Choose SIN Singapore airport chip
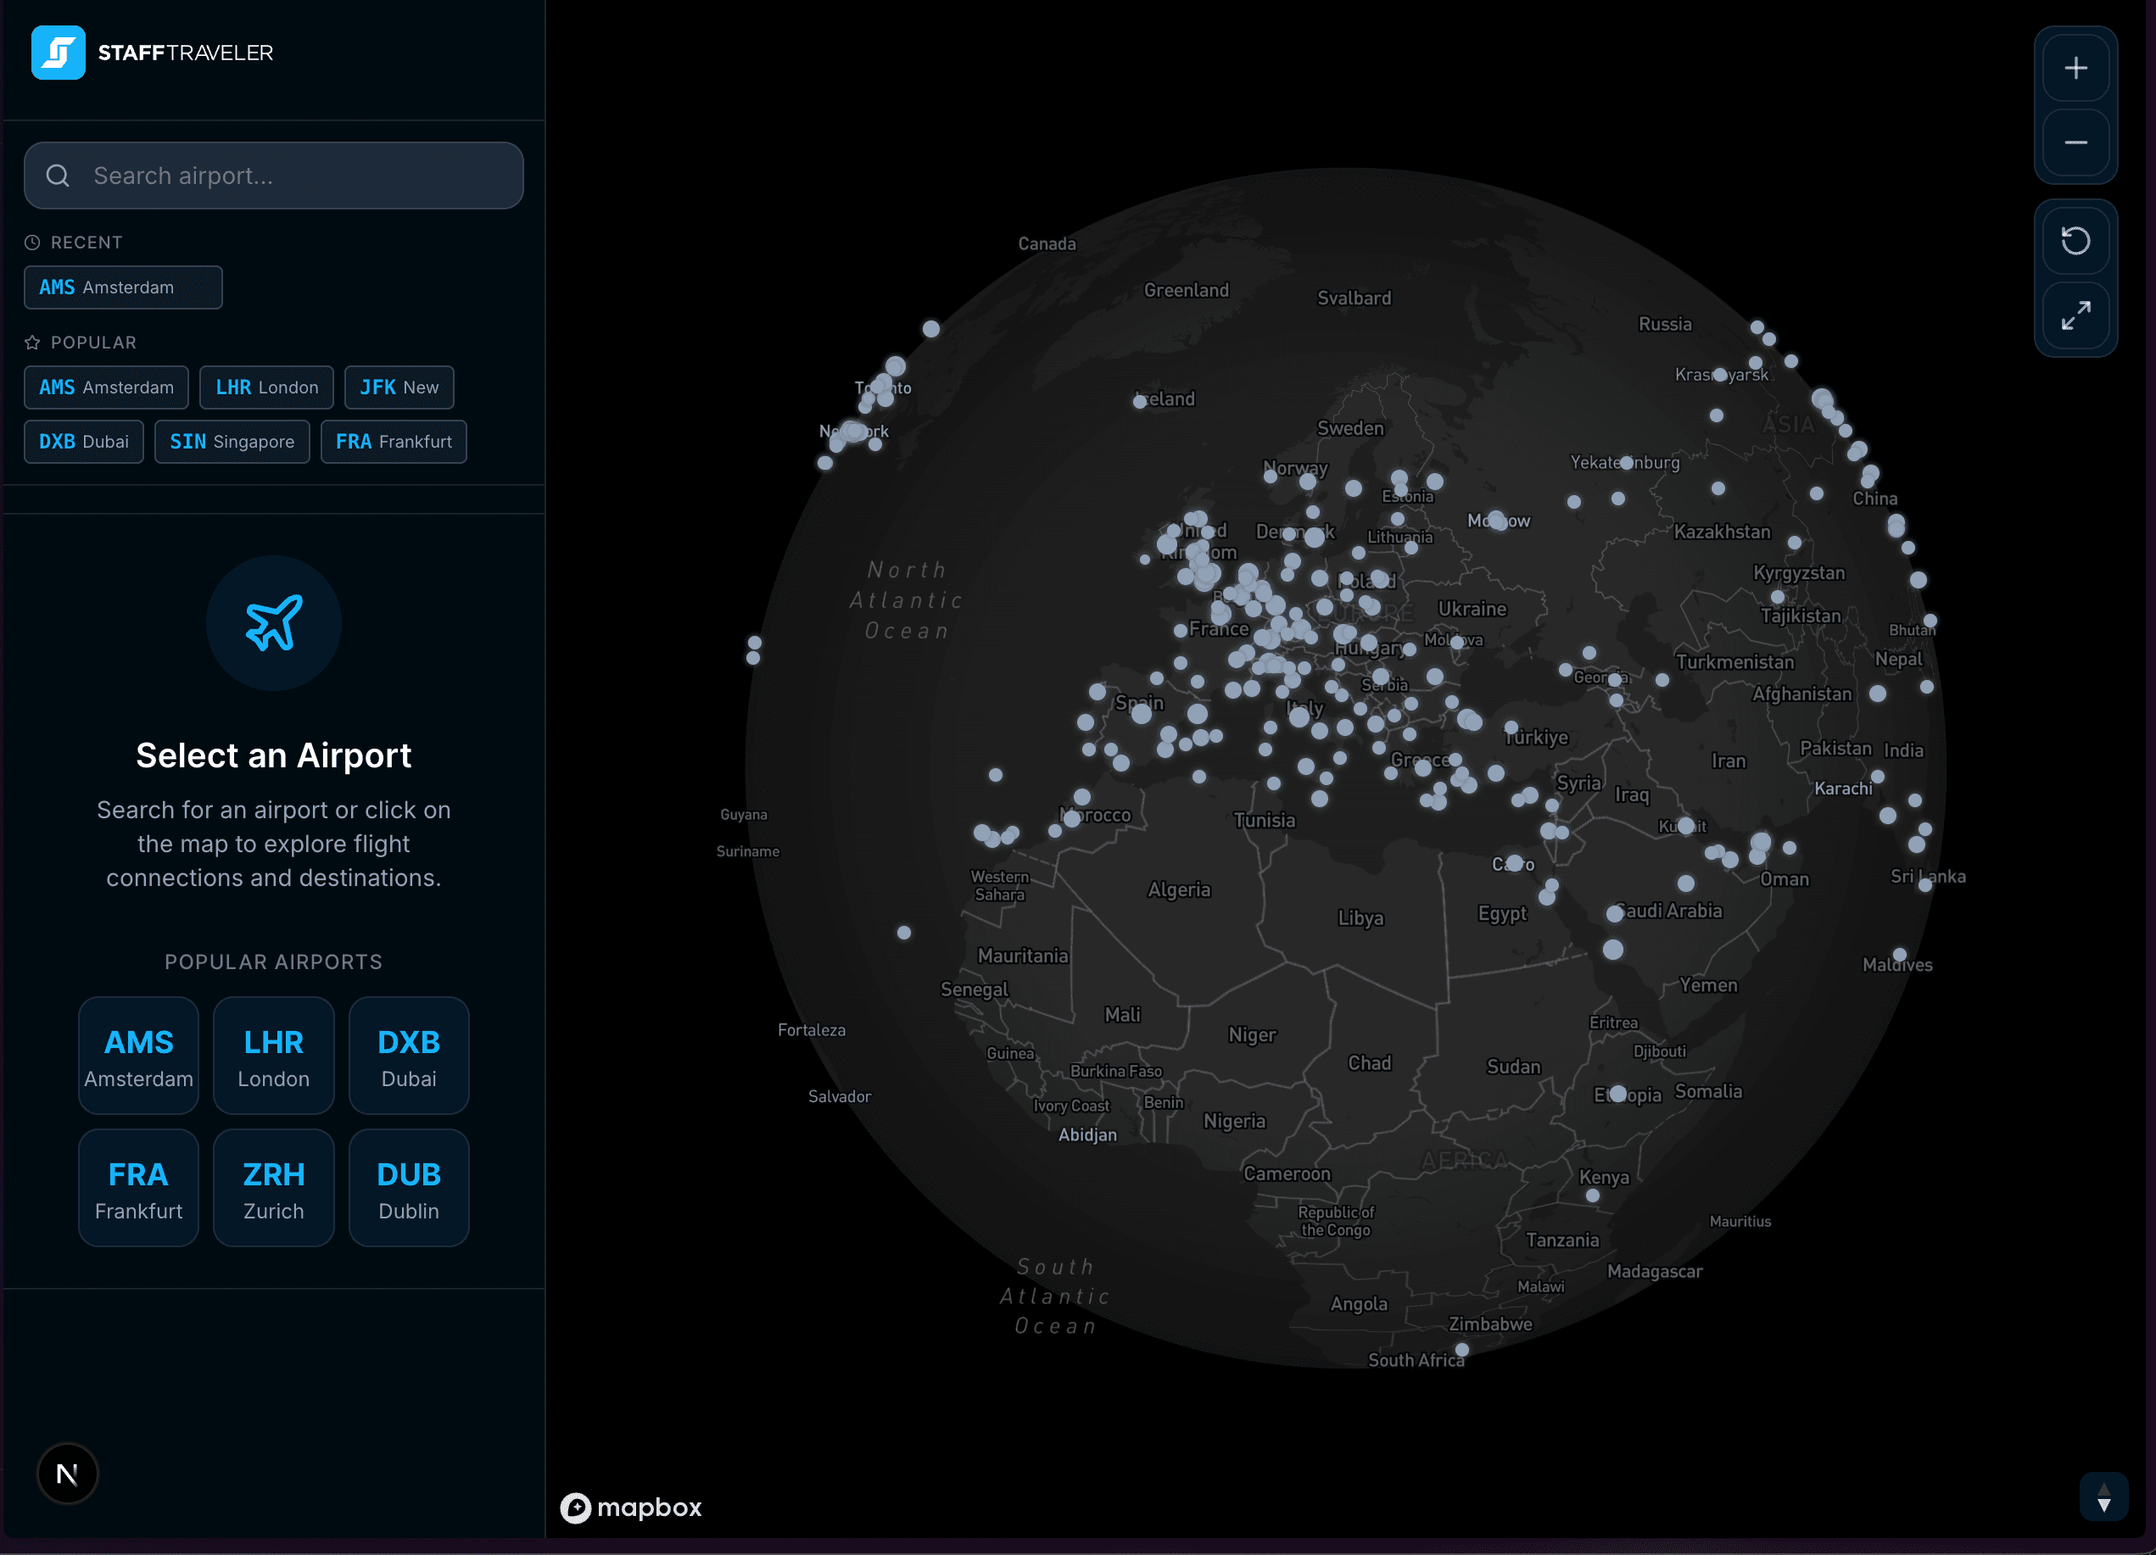Viewport: 2156px width, 1555px height. point(231,441)
